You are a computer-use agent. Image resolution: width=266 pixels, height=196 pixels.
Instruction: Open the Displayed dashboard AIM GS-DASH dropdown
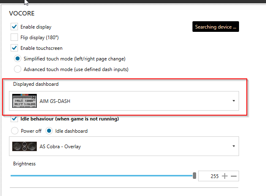pyautogui.click(x=124, y=101)
